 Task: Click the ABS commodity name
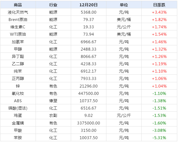pyautogui.click(x=18, y=101)
